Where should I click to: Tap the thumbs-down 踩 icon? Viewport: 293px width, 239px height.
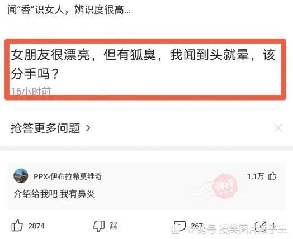click(x=99, y=226)
